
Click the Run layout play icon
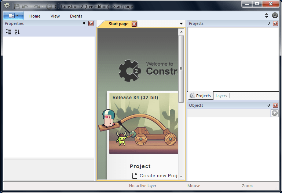[49, 7]
